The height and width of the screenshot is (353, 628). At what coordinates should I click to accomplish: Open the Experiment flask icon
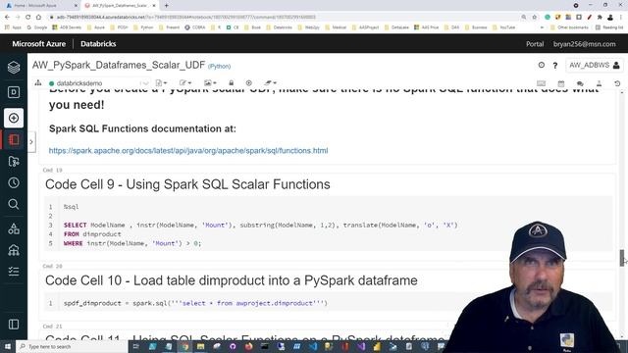[x=599, y=83]
